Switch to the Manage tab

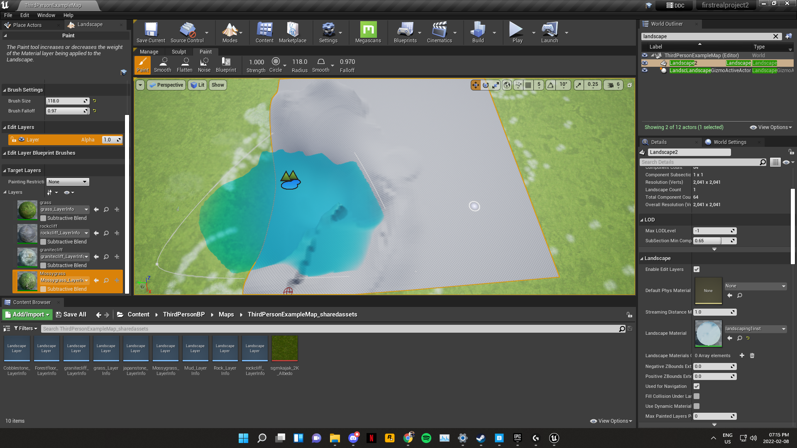tap(149, 52)
